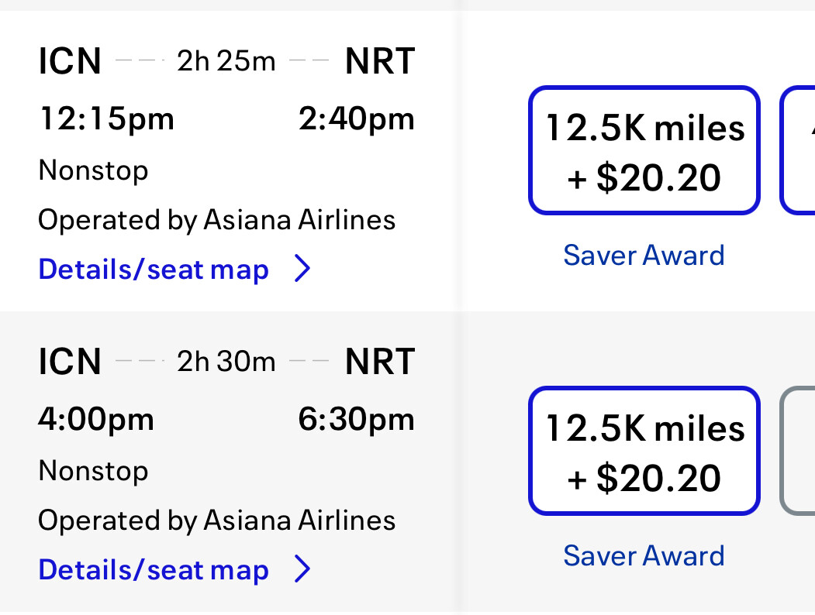The width and height of the screenshot is (815, 615).
Task: Click the 4:00pm departure time
Action: click(96, 420)
